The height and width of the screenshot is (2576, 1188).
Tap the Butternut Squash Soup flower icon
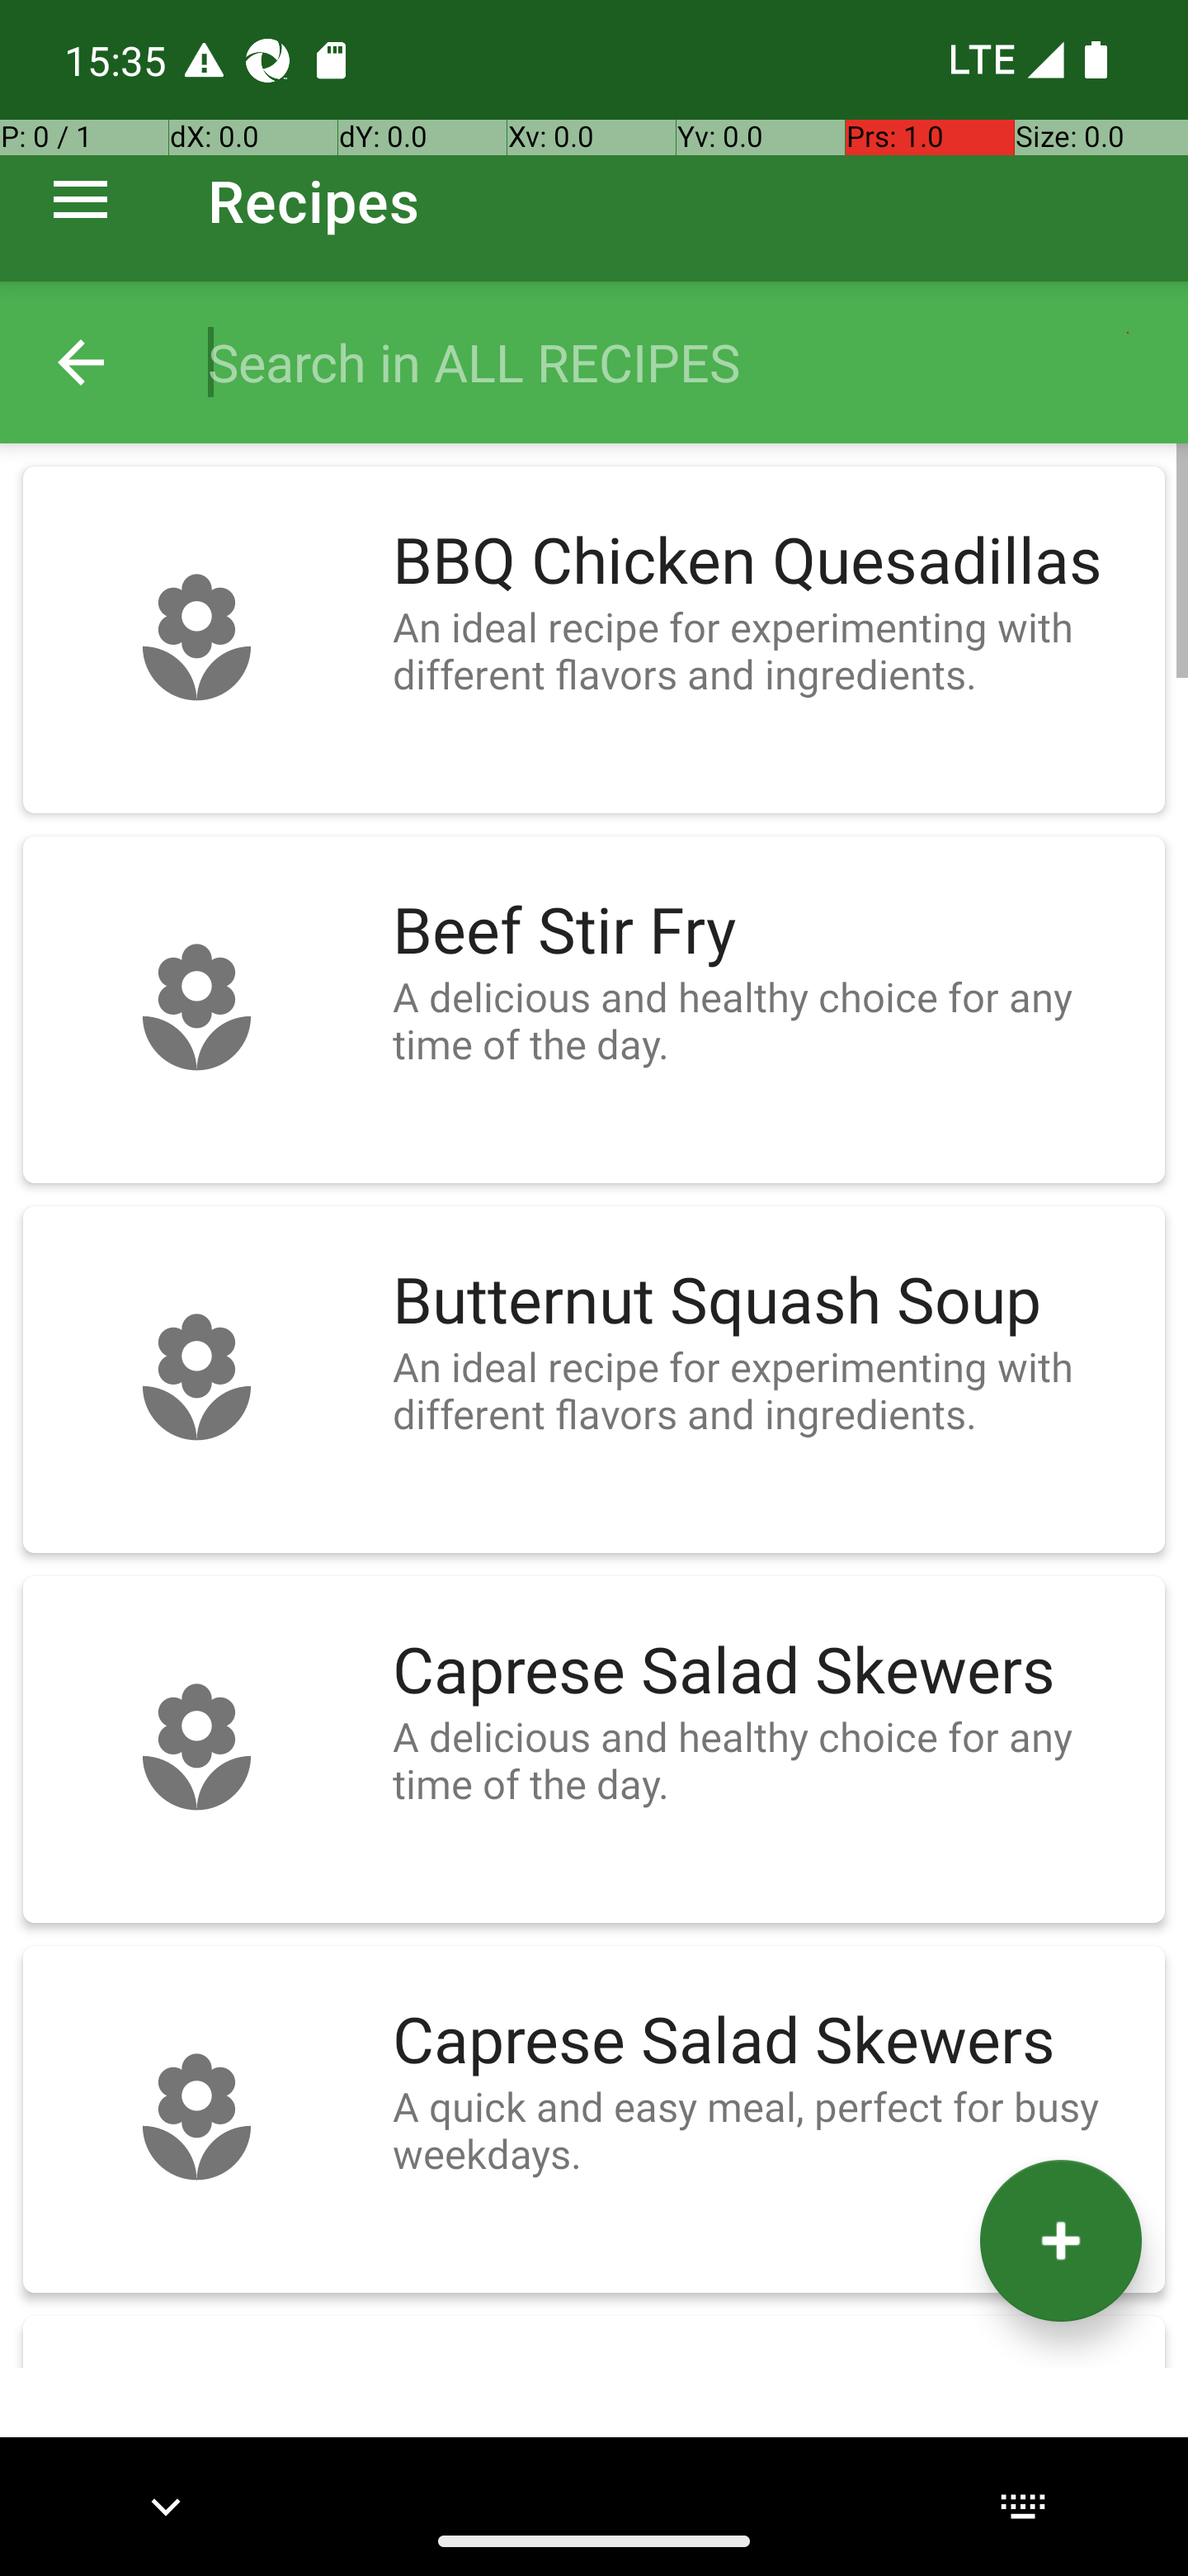(x=197, y=1378)
